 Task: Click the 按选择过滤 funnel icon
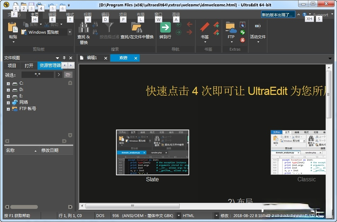(109, 28)
